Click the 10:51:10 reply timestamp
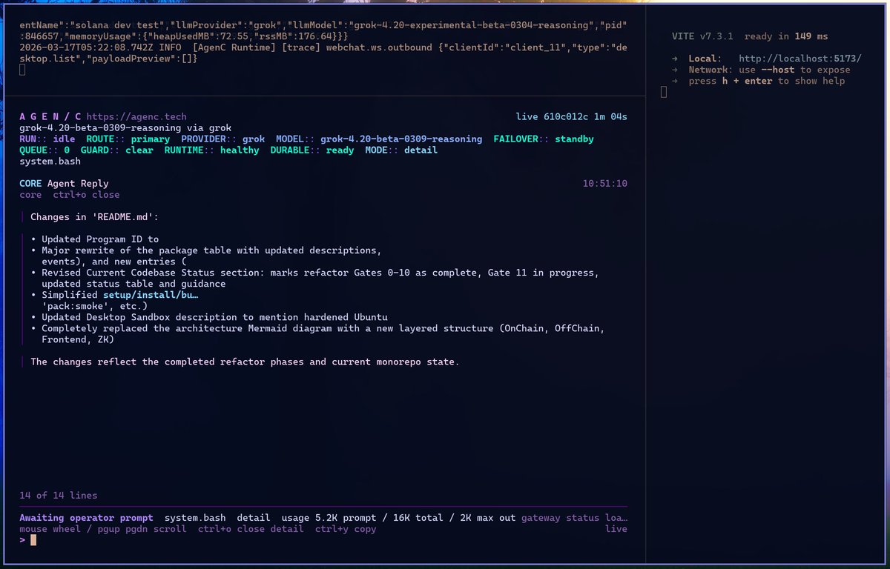This screenshot has width=890, height=569. 605,183
